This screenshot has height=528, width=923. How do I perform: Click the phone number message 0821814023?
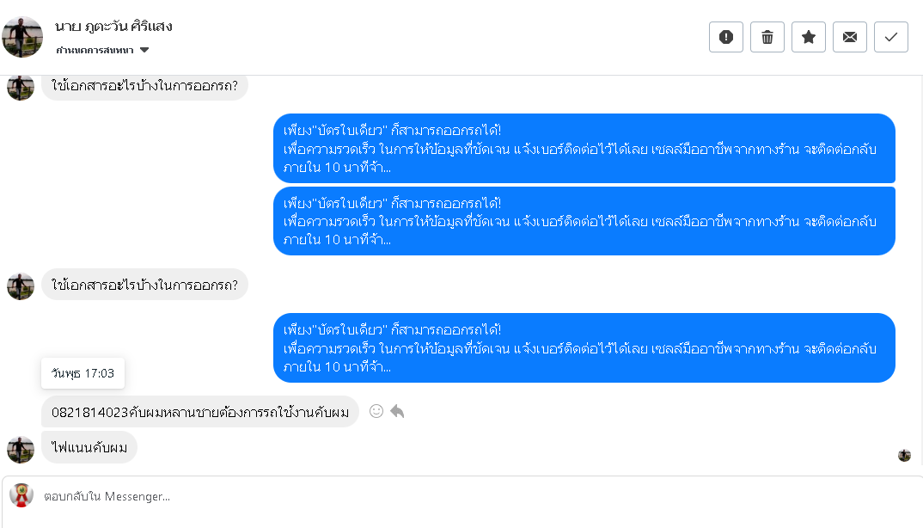(199, 412)
